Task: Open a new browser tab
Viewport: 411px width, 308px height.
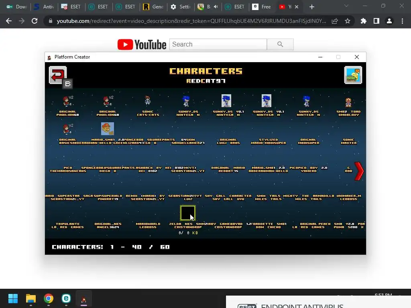Action: [311, 7]
